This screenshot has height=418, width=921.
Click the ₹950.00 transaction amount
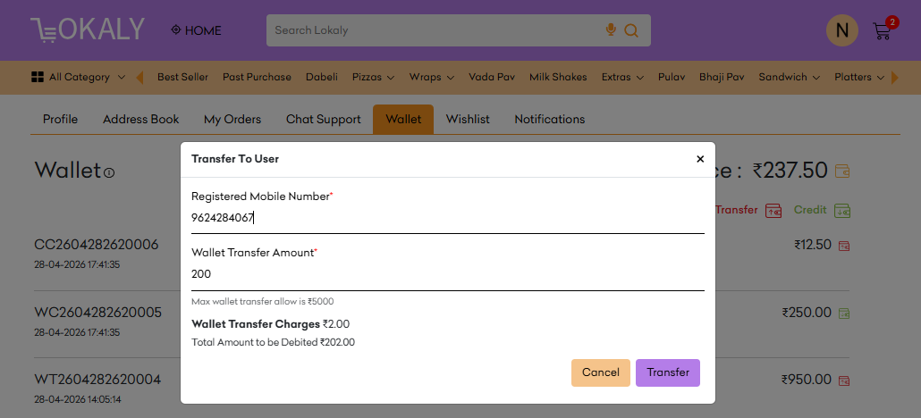point(807,380)
